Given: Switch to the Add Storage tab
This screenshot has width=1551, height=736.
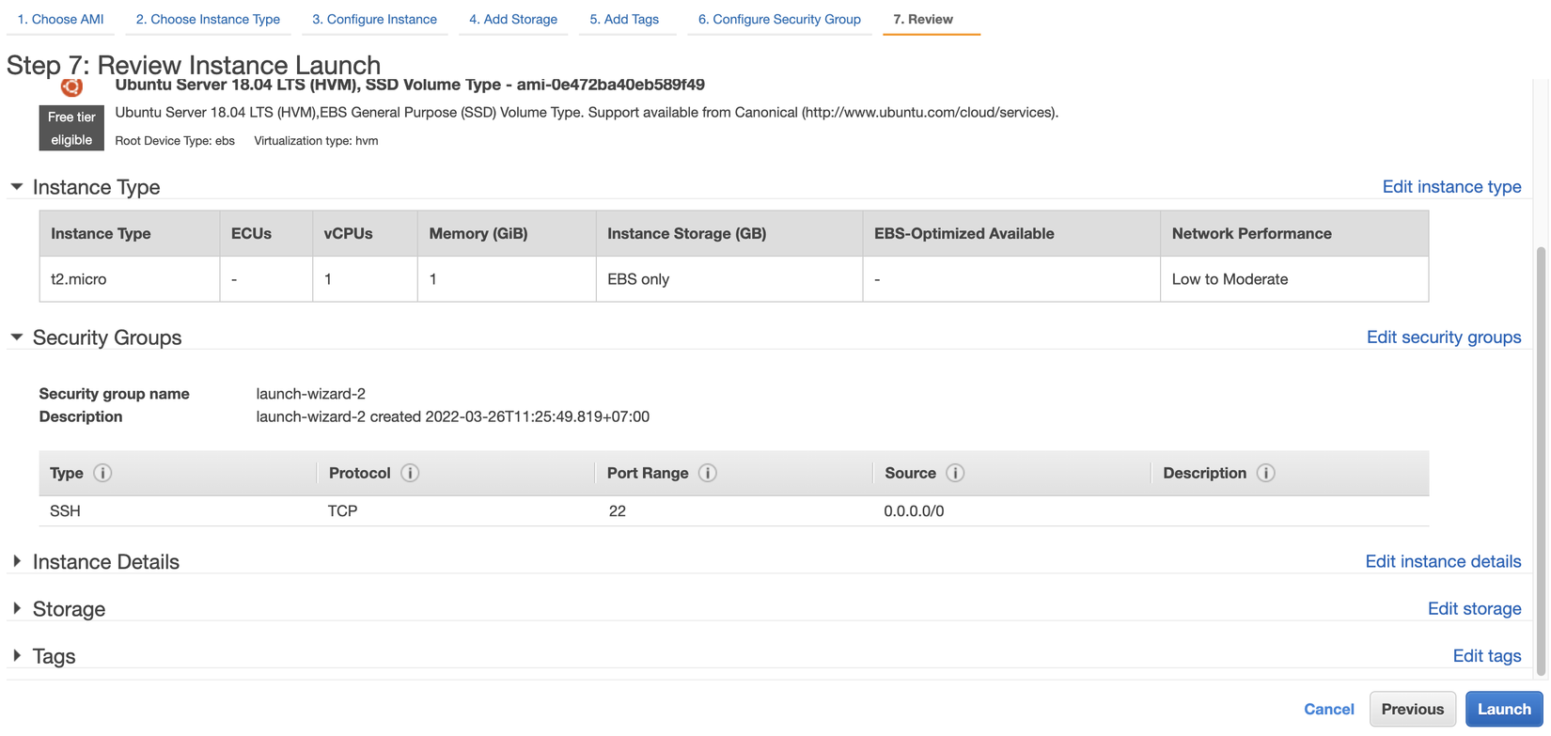Looking at the screenshot, I should click(x=513, y=19).
